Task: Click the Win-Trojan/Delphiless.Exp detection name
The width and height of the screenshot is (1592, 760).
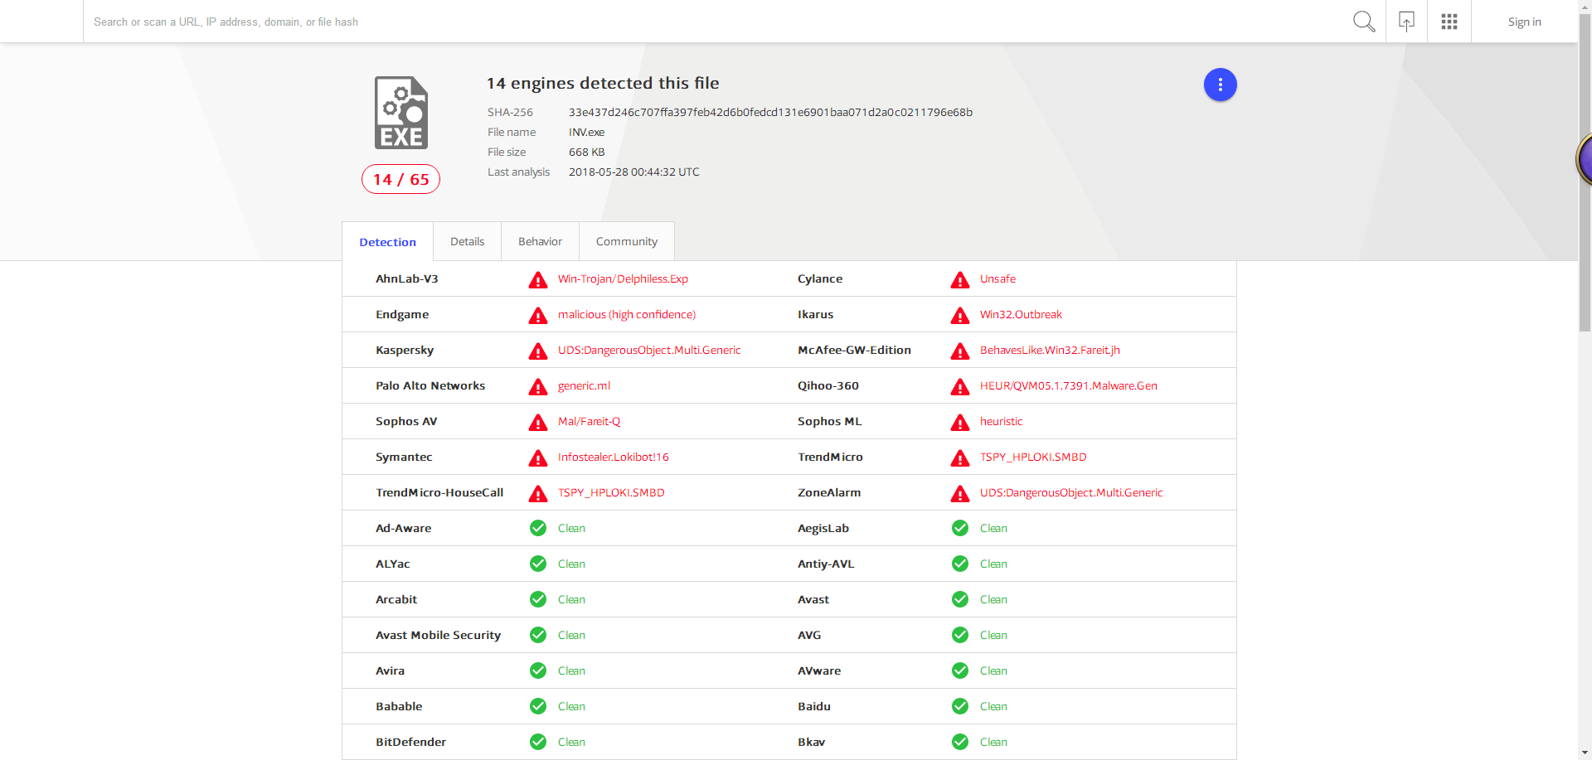Action: 623,278
